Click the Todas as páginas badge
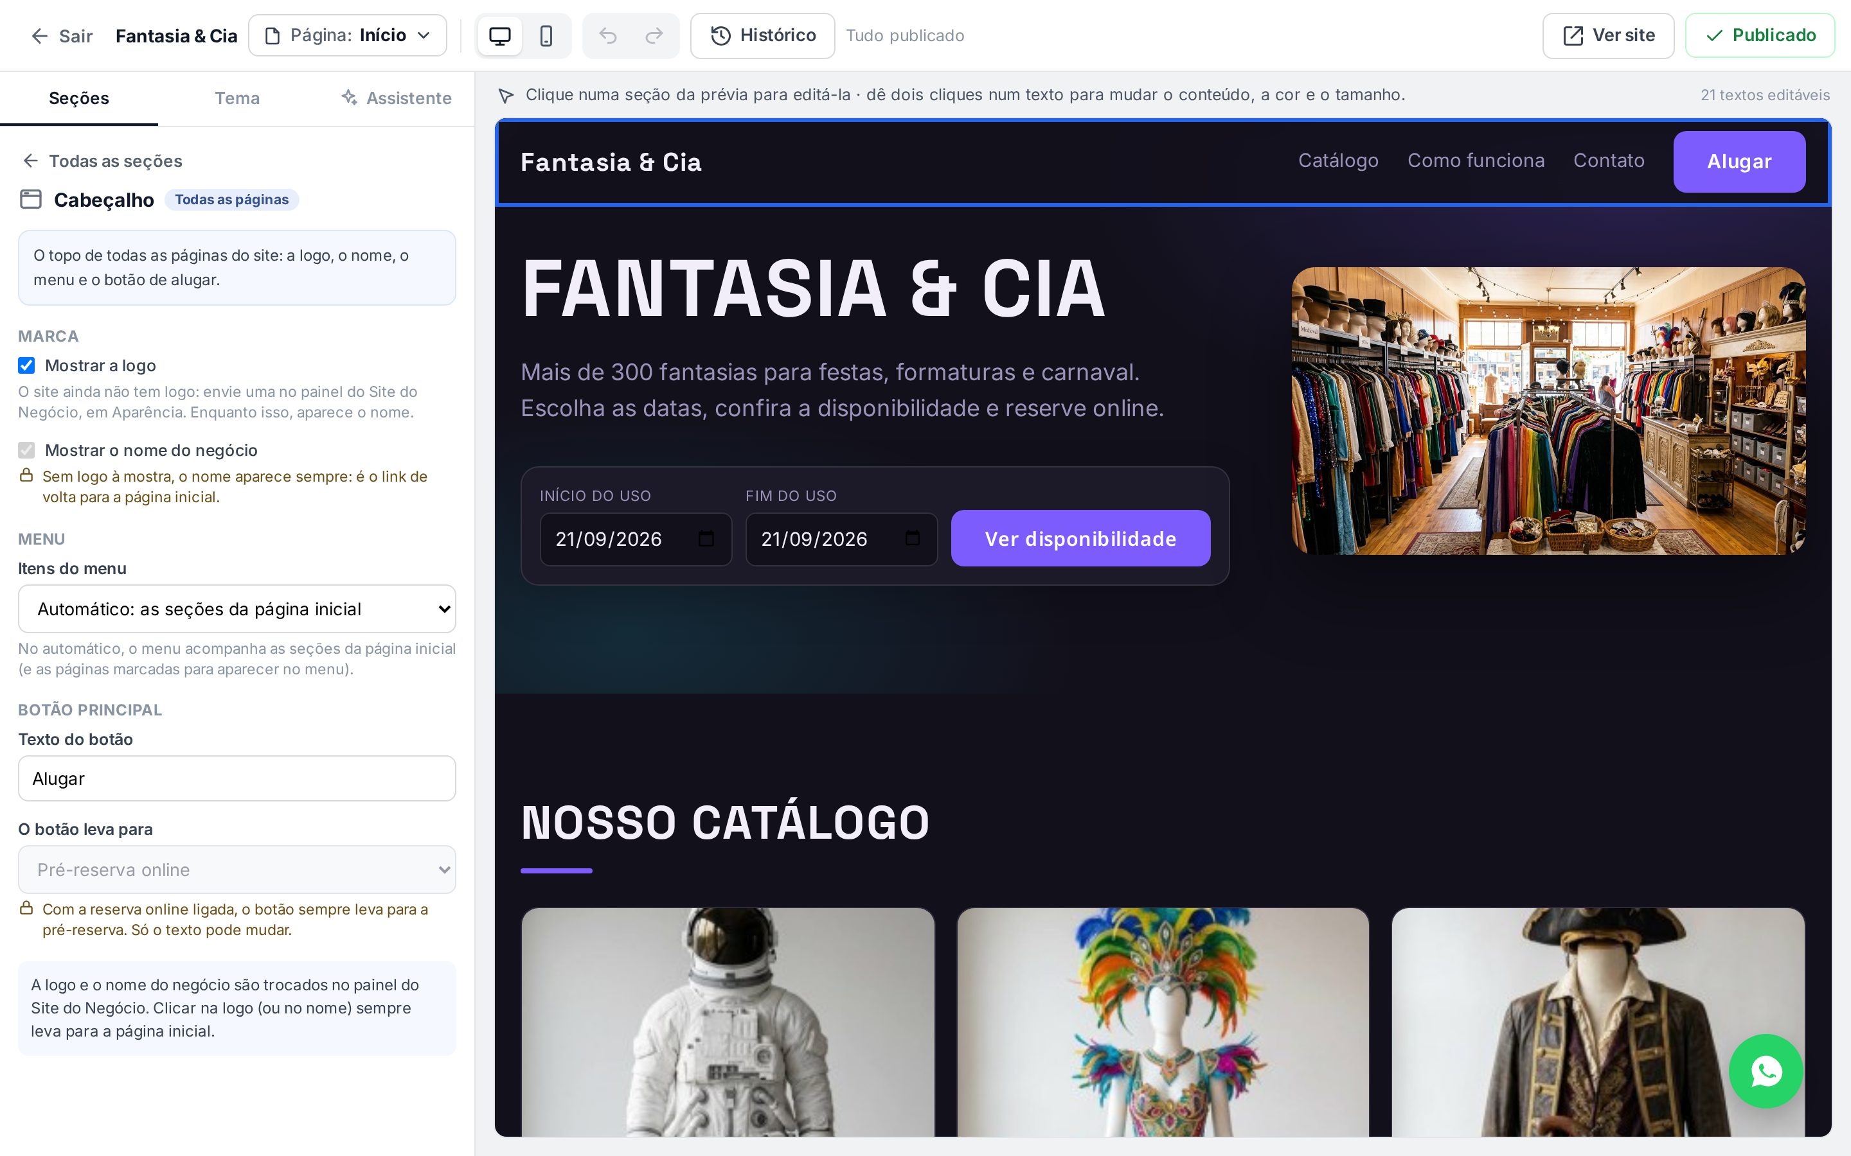This screenshot has height=1156, width=1851. tap(232, 200)
